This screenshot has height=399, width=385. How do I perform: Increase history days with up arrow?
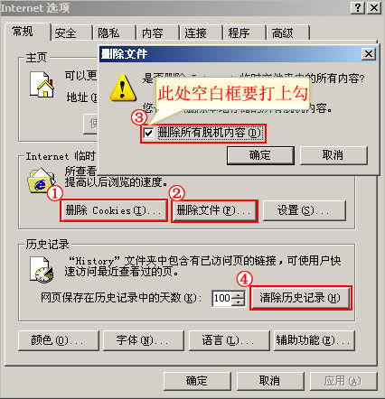[239, 295]
